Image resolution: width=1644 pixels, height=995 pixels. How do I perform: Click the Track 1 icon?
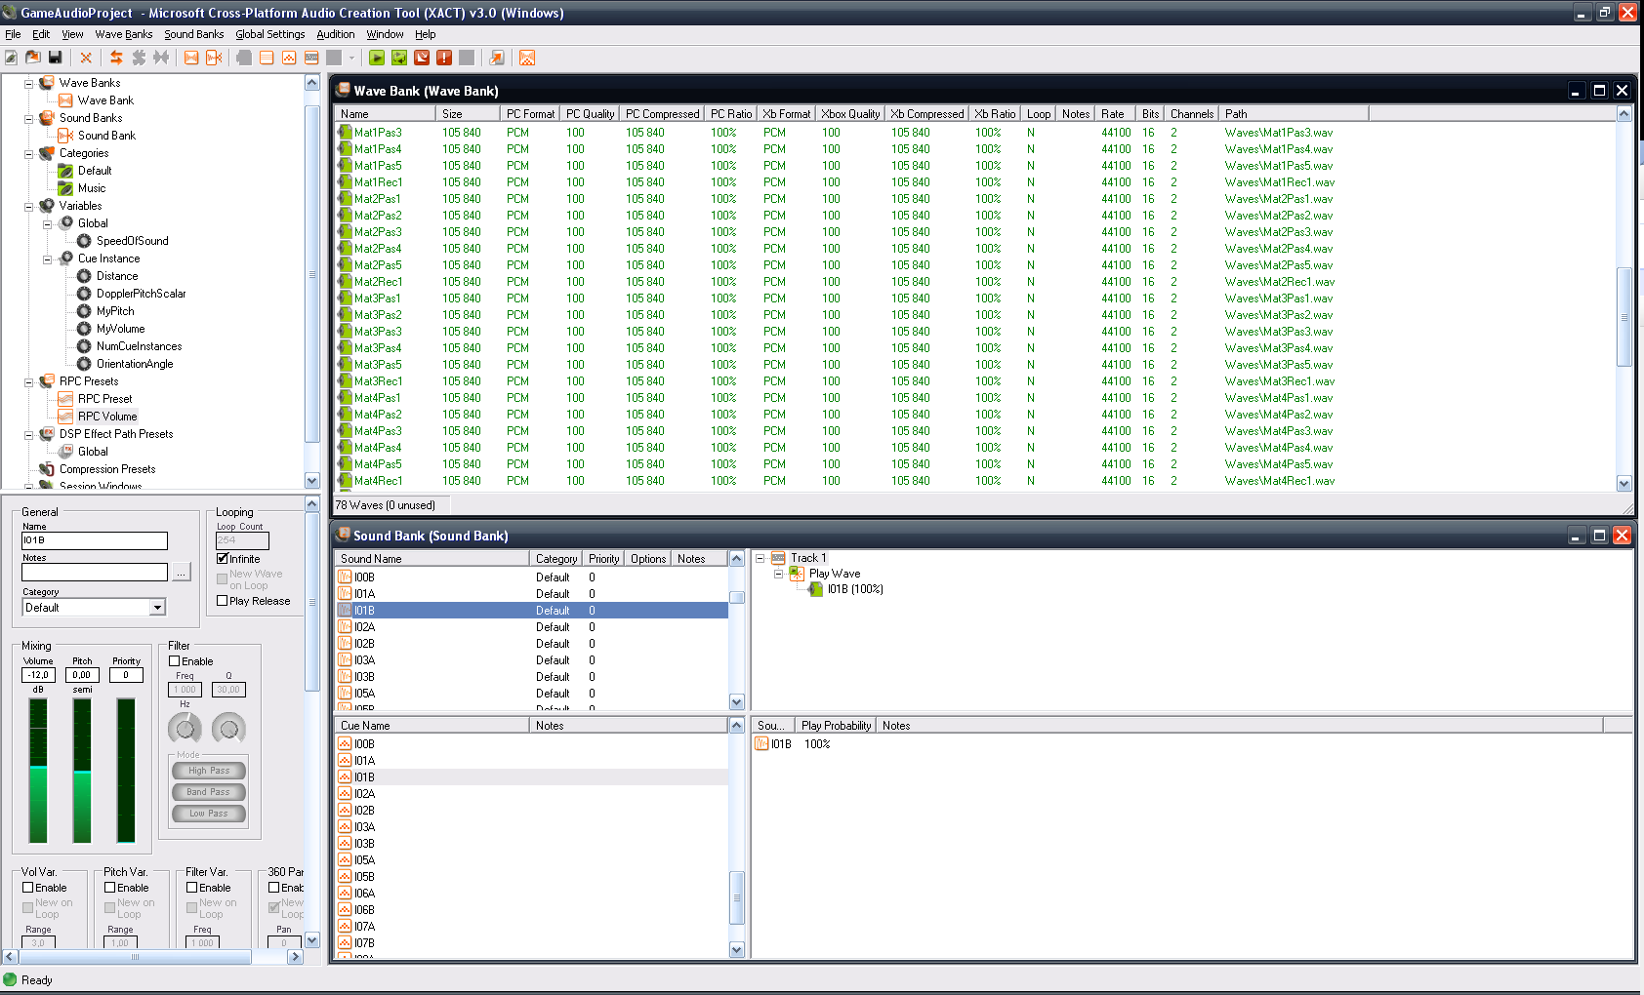[x=778, y=558]
